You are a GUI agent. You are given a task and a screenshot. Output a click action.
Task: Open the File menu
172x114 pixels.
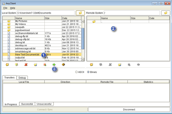coord(5,8)
